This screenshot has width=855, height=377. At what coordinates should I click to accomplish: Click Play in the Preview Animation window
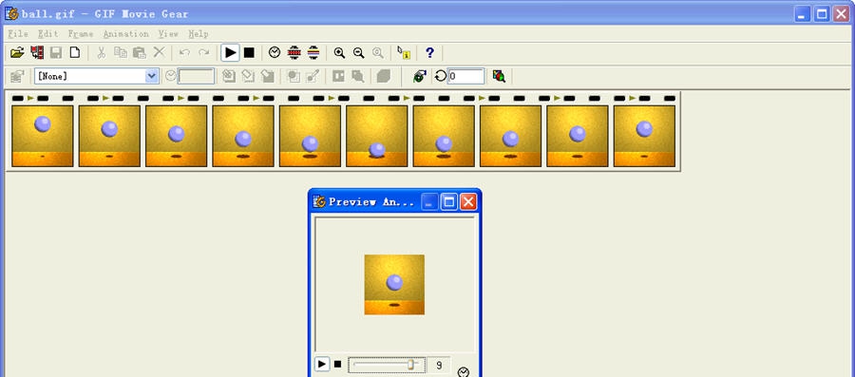[x=322, y=364]
